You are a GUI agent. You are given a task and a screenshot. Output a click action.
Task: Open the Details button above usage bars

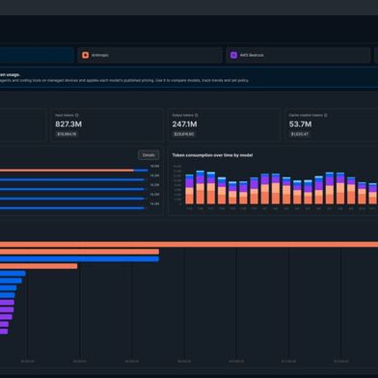click(x=148, y=155)
